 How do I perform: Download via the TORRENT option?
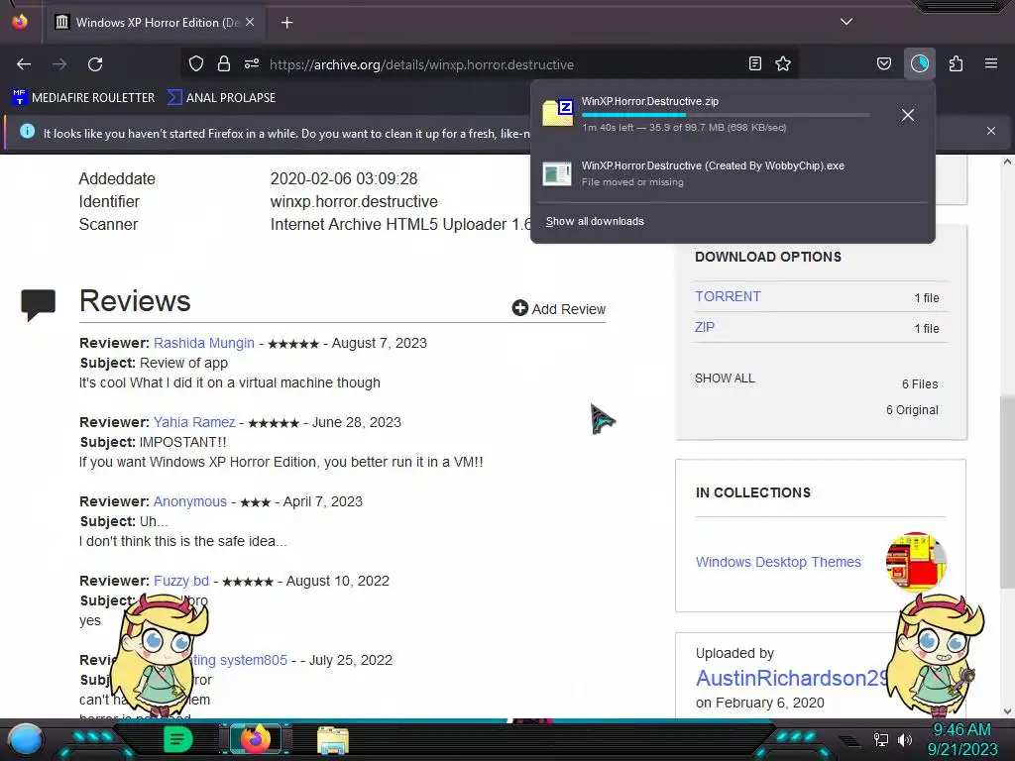tap(728, 296)
